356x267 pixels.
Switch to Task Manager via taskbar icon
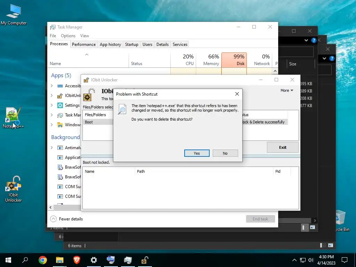(x=128, y=260)
